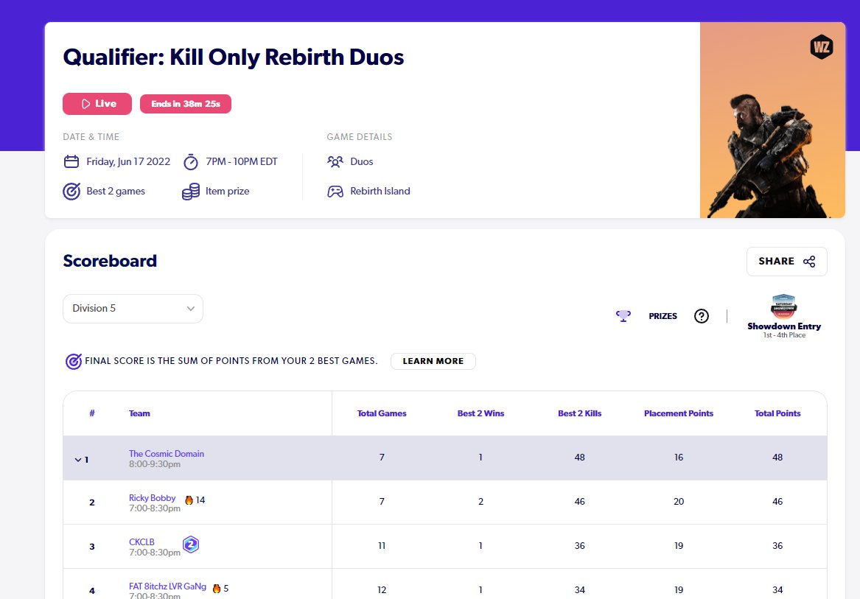The height and width of the screenshot is (599, 860).
Task: Click the Ends in 38m 25s badge
Action: tap(186, 104)
